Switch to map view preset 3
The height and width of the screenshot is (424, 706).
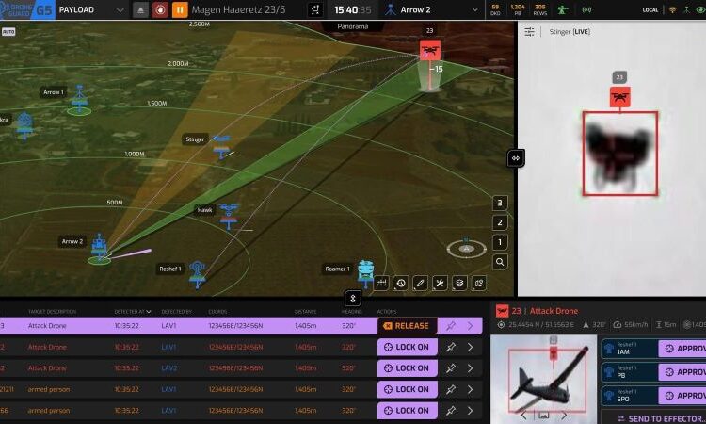[x=501, y=203]
